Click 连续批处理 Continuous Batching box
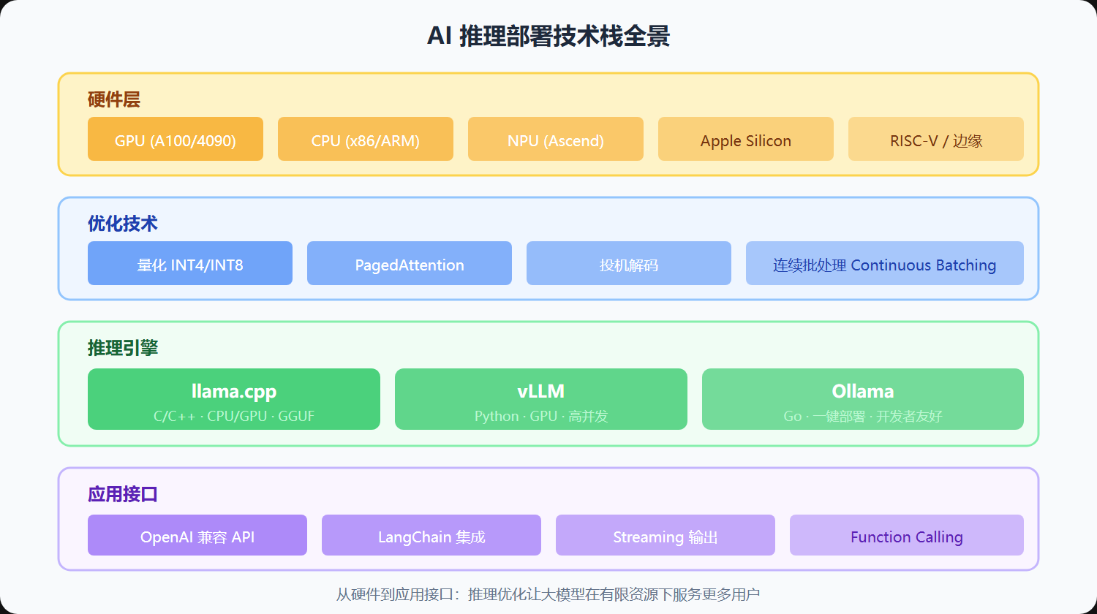 (885, 263)
